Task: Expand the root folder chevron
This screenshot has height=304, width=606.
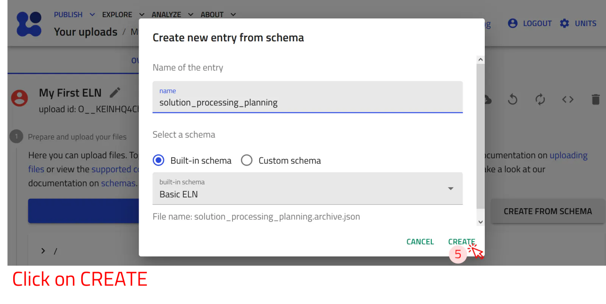Action: 43,251
